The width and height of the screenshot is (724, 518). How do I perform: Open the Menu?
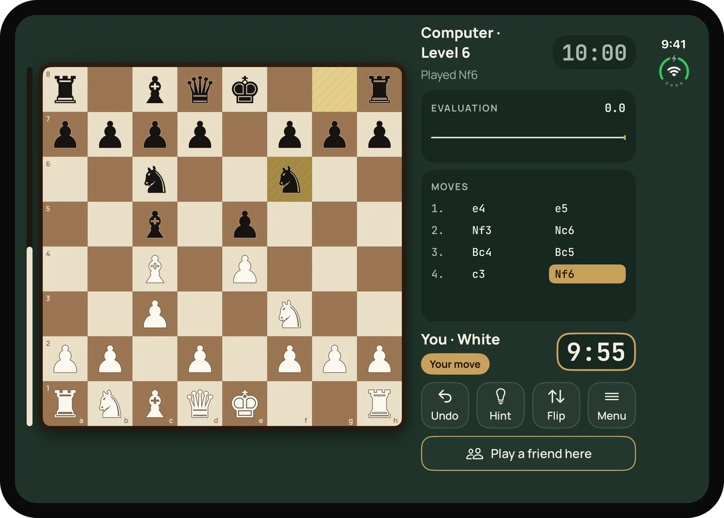click(612, 405)
